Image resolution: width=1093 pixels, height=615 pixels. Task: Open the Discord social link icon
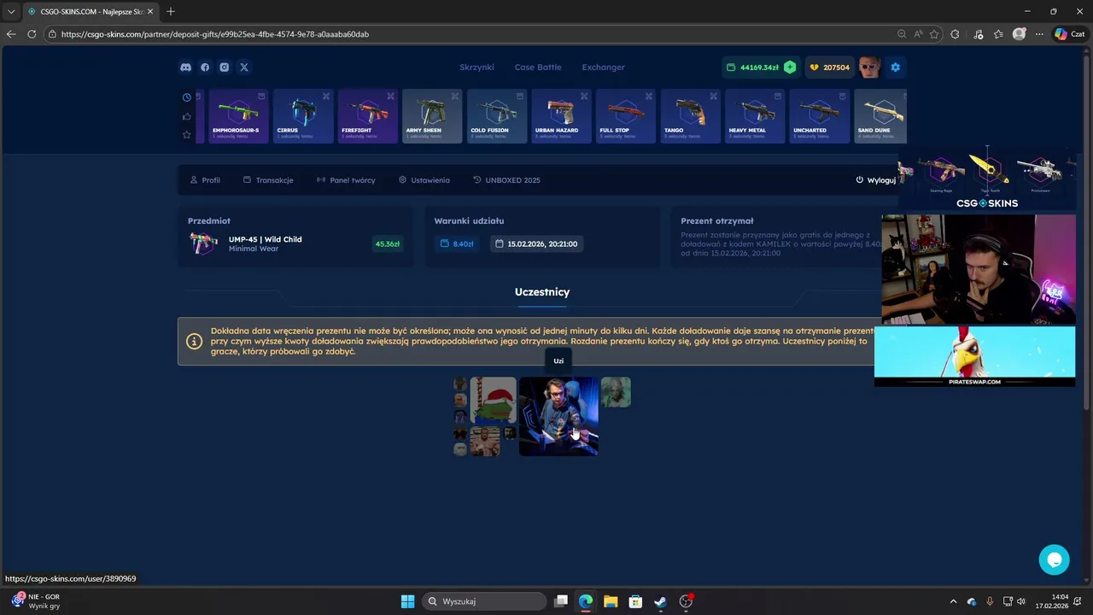(185, 67)
